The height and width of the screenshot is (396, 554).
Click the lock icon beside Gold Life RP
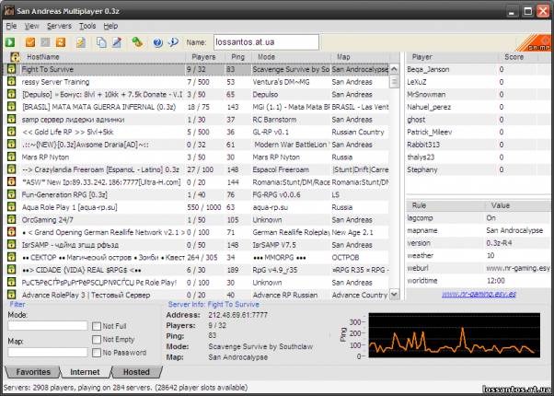[x=12, y=132]
